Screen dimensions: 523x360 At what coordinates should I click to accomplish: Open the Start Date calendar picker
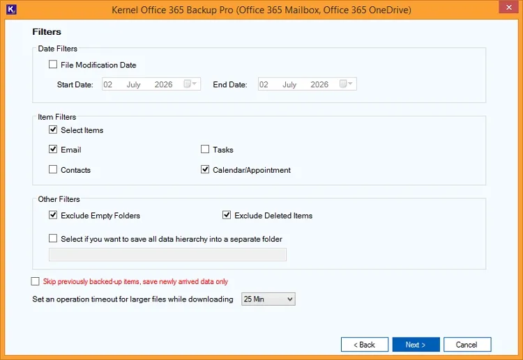190,84
